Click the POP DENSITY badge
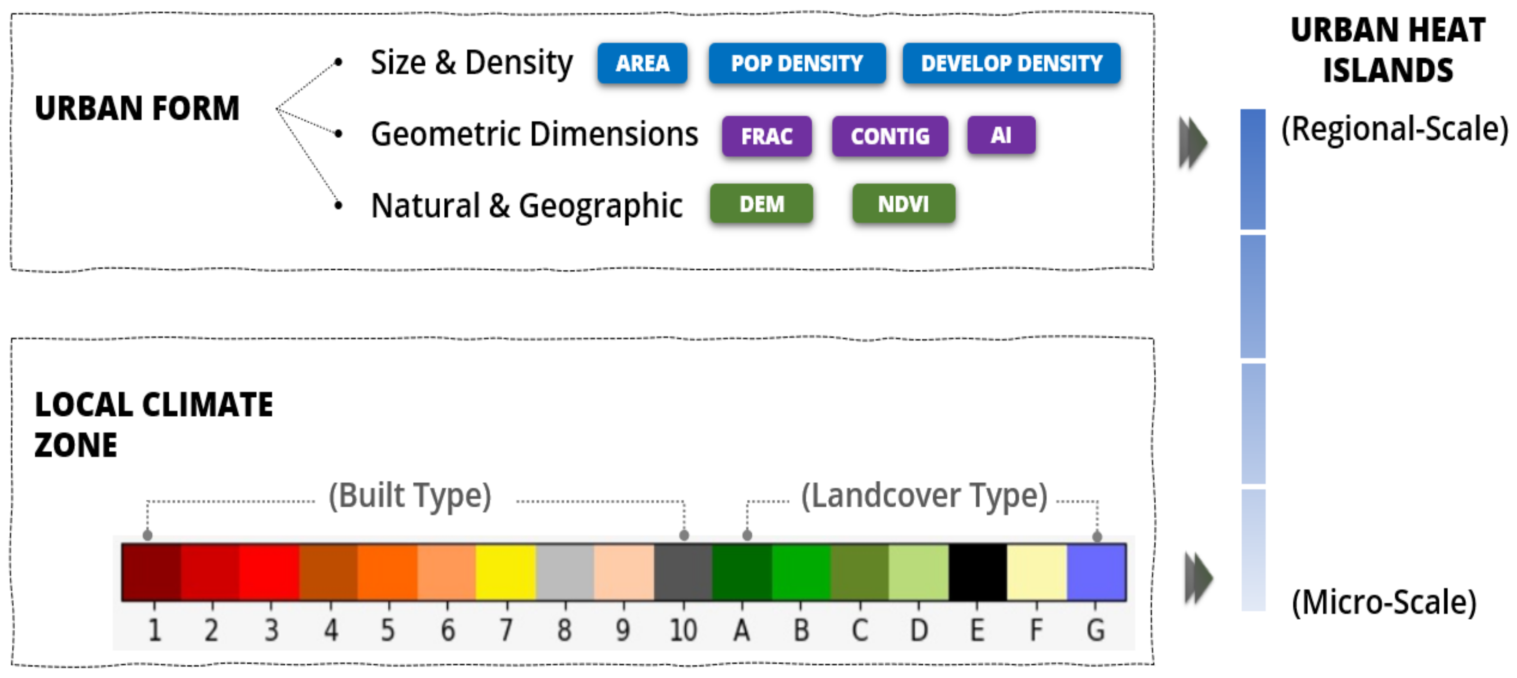Viewport: 1517px width, 678px height. [797, 63]
